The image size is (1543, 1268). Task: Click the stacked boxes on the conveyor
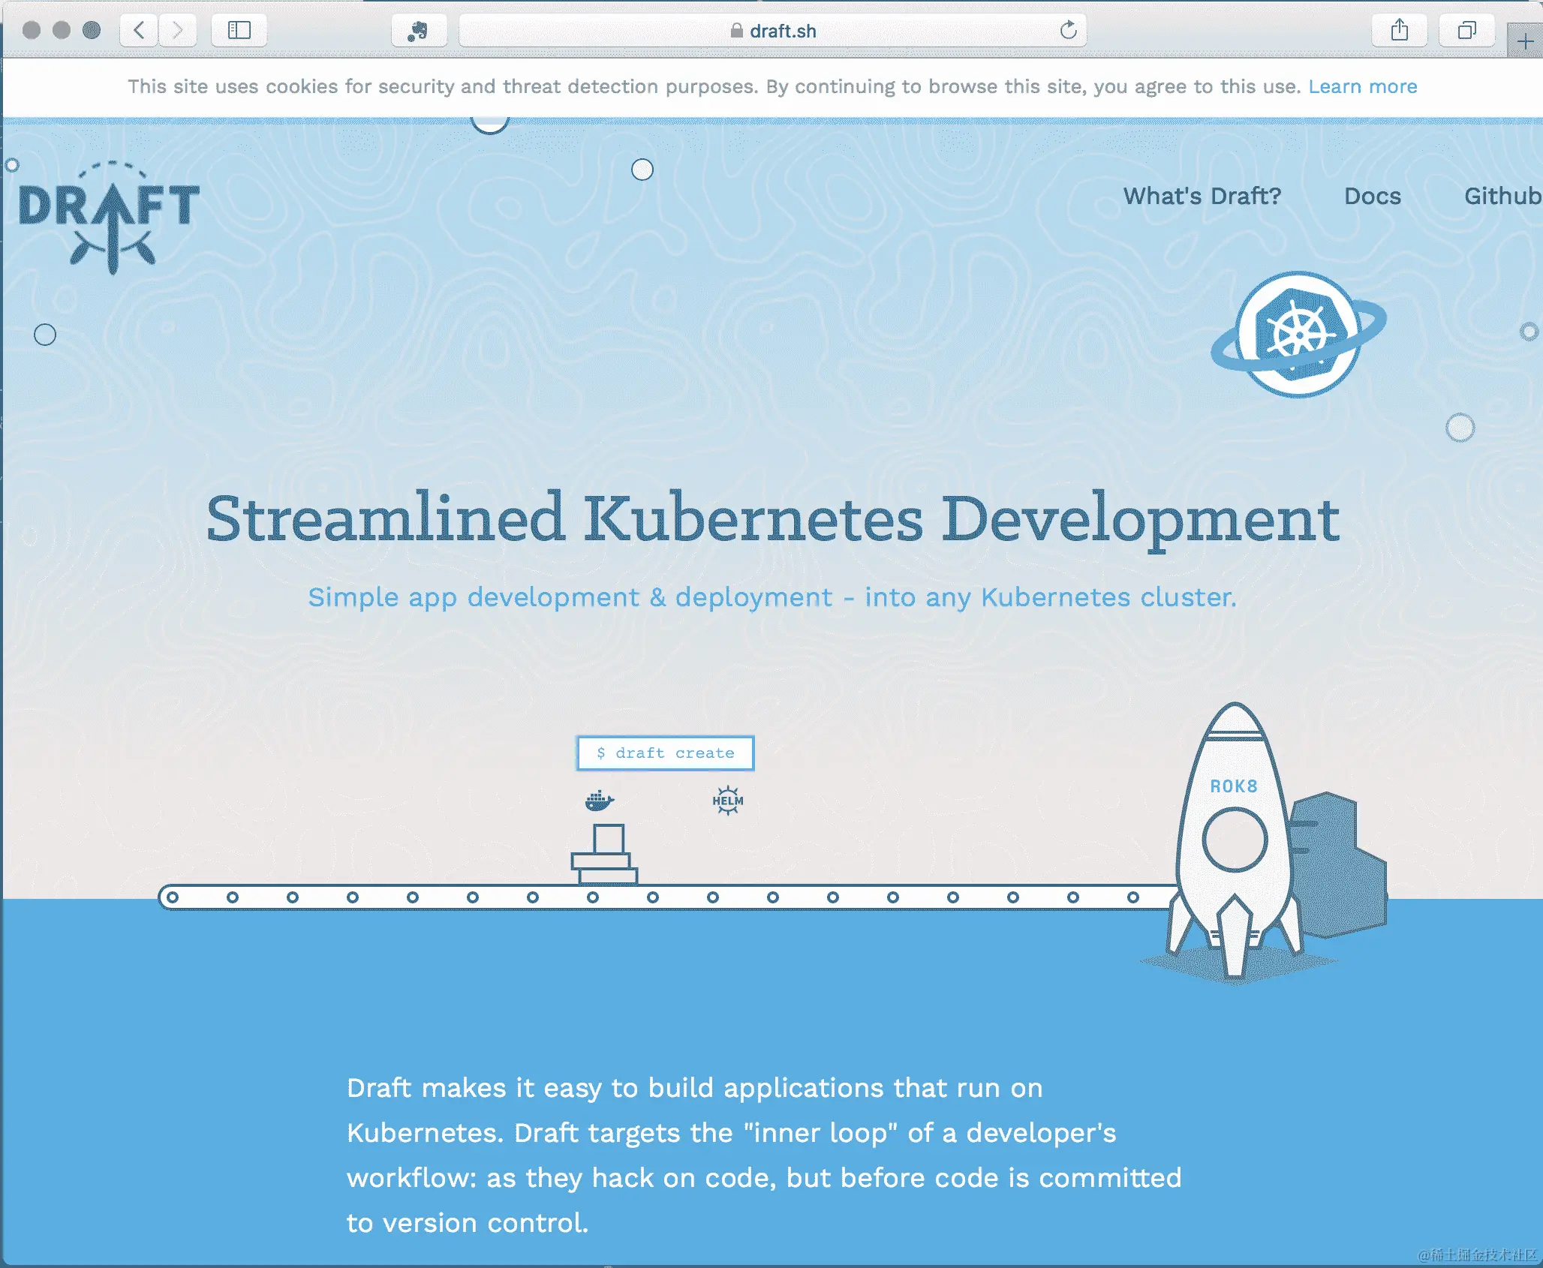pyautogui.click(x=605, y=855)
